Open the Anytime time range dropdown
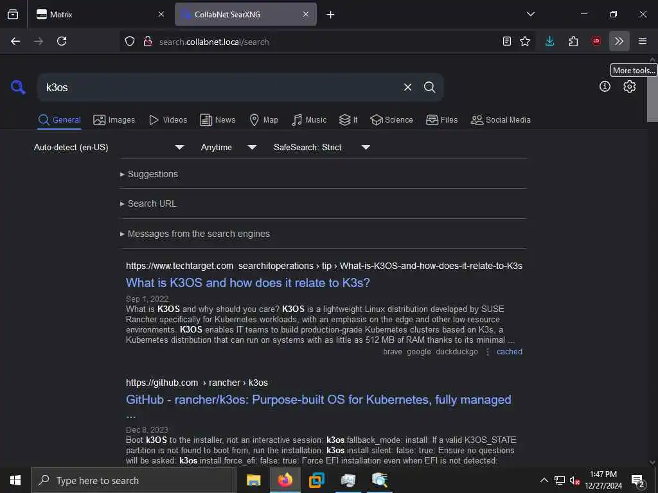 229,147
